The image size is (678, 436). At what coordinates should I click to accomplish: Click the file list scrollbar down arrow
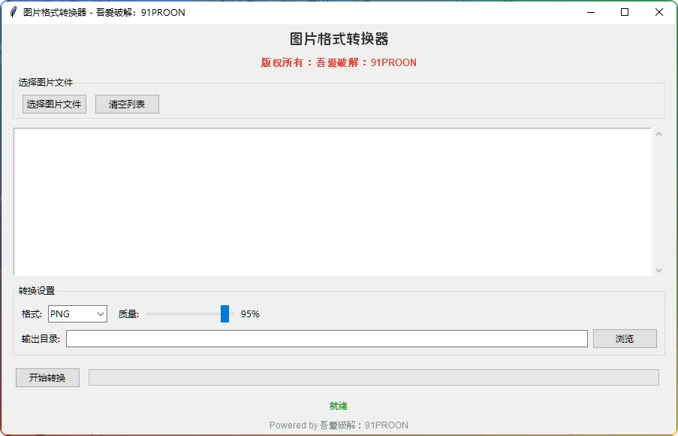pos(658,270)
